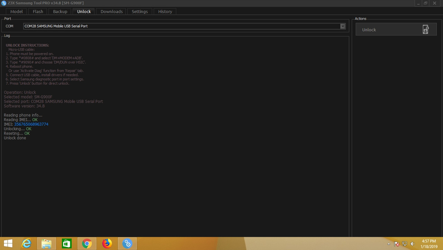Viewport: 443px width, 250px height.
Task: Click the "Press 'Unlock' button" instruction line
Action: click(x=38, y=83)
